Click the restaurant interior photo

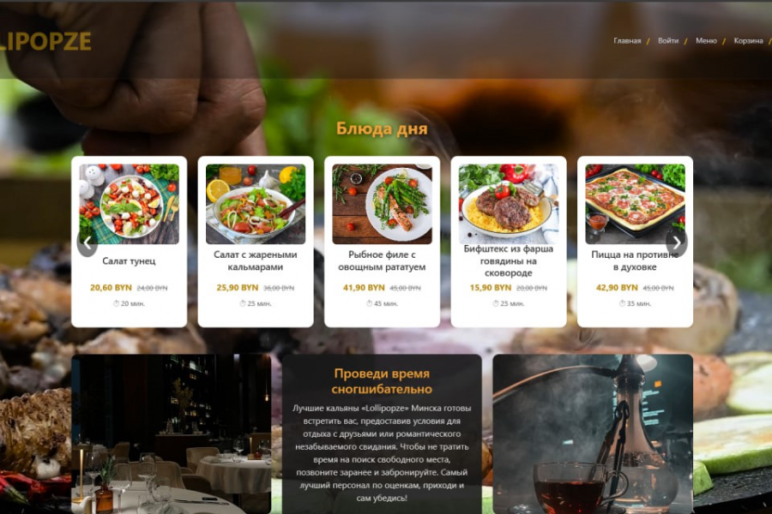[172, 433]
